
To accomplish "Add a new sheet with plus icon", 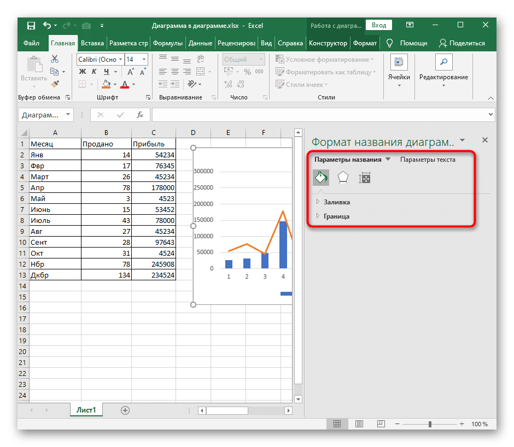I will [x=125, y=410].
